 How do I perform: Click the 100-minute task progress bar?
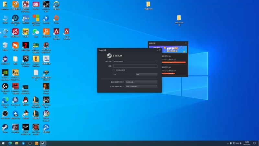click(x=174, y=62)
